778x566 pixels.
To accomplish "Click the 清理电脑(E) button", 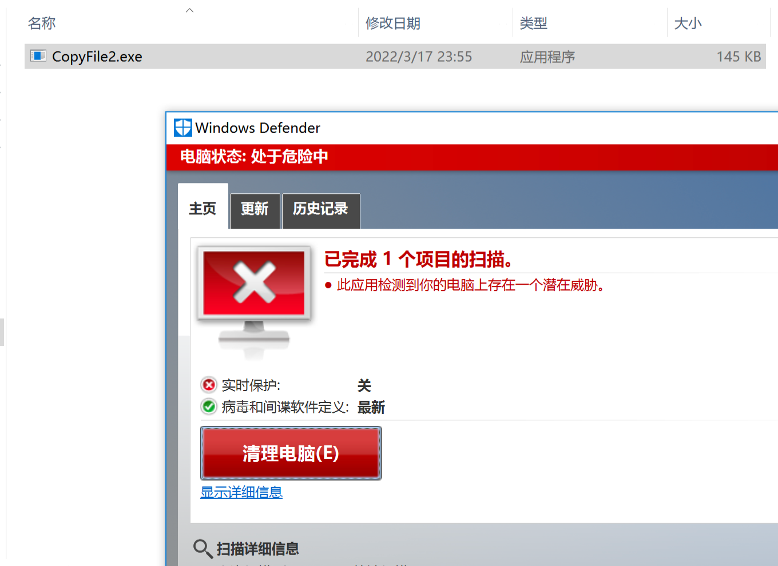I will point(291,453).
